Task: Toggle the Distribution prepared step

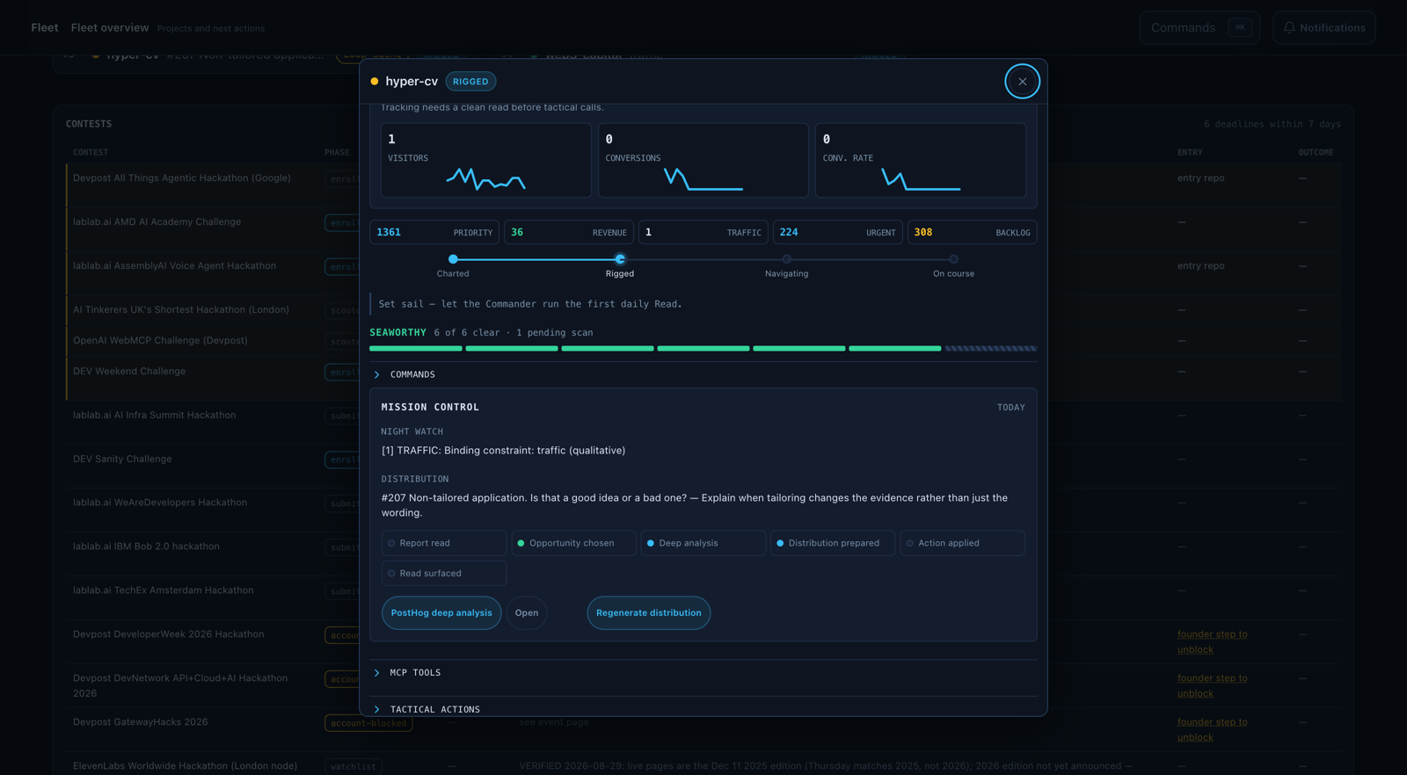Action: (x=833, y=543)
